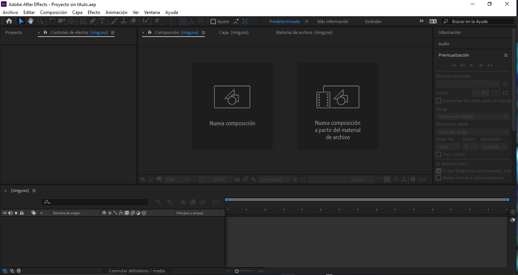Screen dimensions: 518x275
Task: Click the timeline zoom slider handle
Action: 237,271
